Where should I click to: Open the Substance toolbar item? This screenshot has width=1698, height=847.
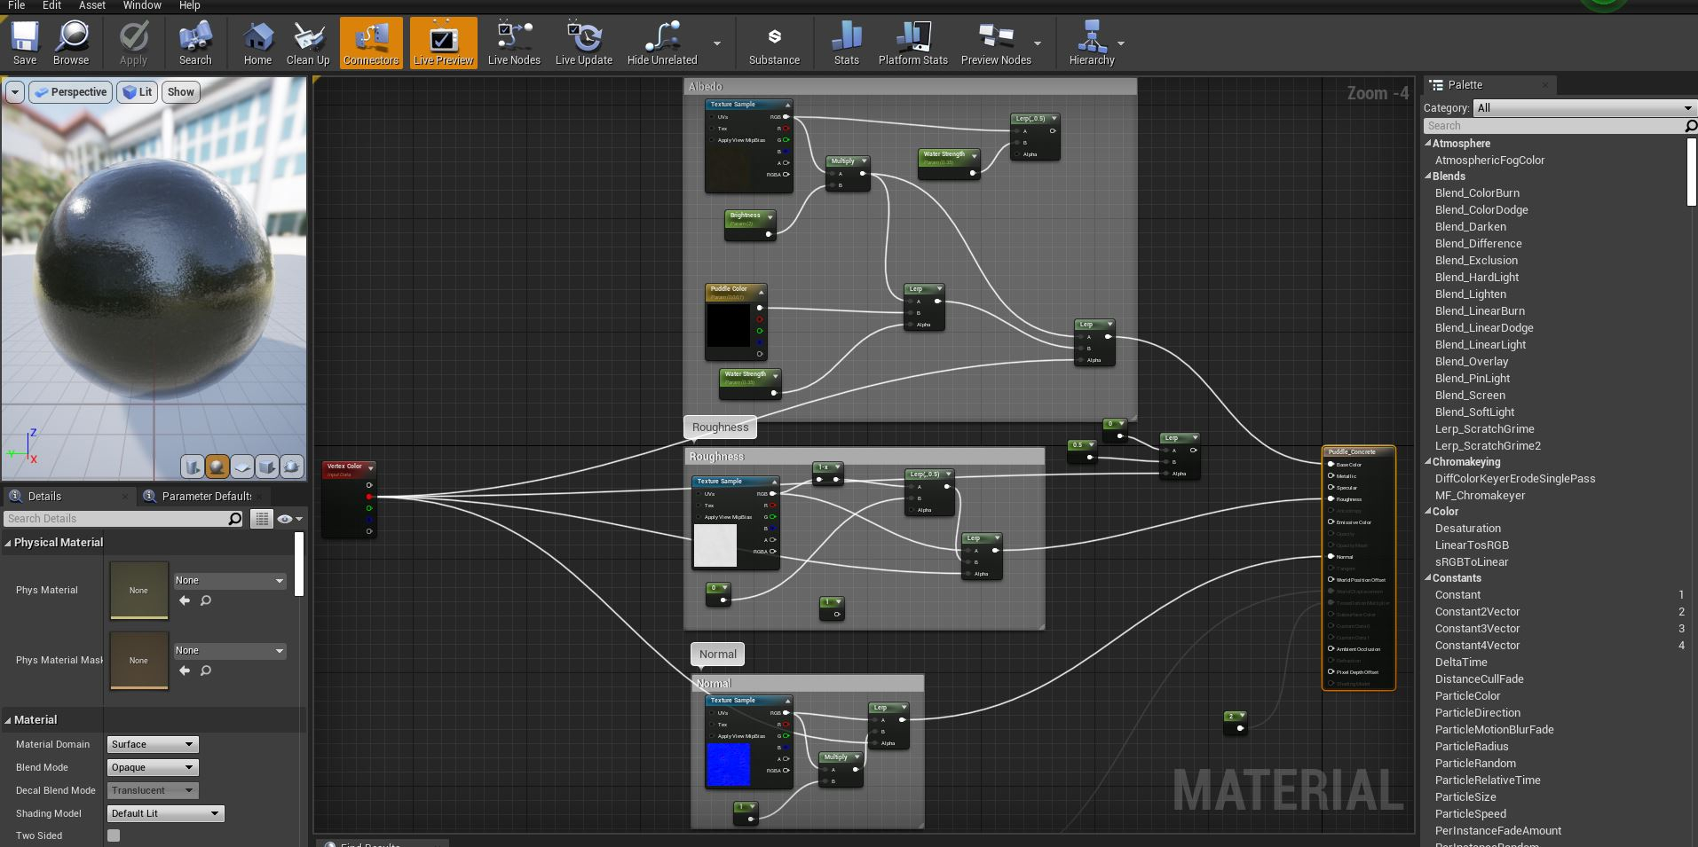click(774, 43)
